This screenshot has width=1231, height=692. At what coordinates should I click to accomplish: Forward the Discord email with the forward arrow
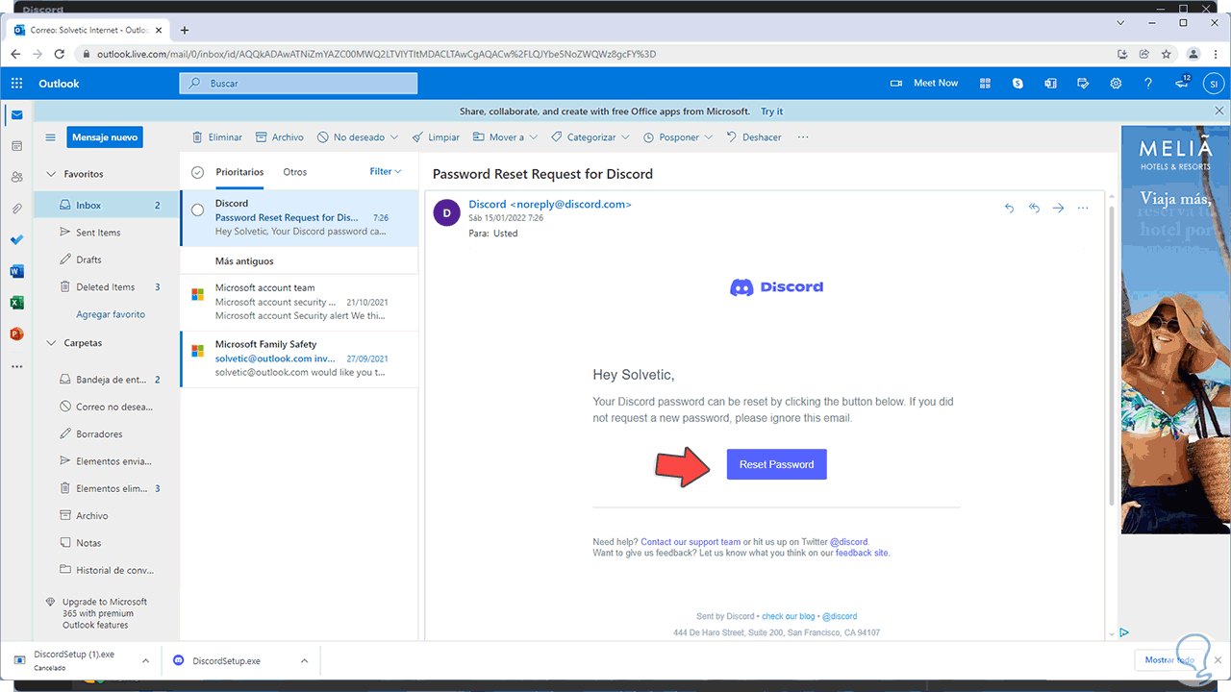click(x=1058, y=208)
